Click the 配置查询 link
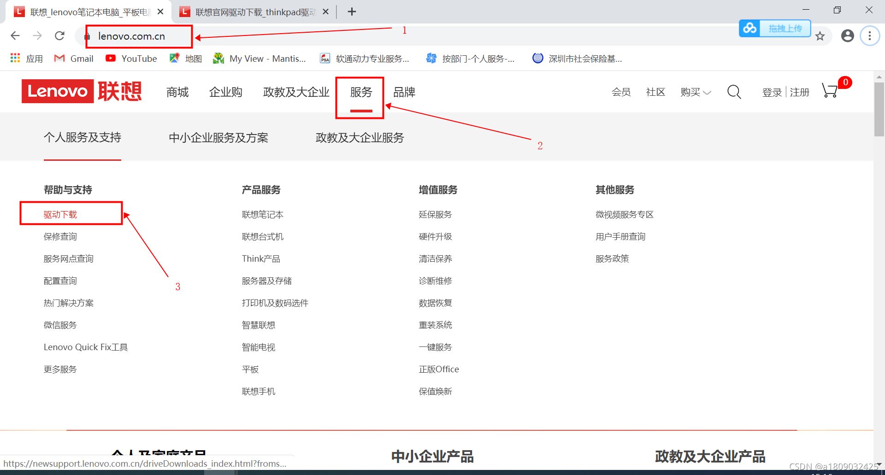Viewport: 885px width, 475px height. click(60, 281)
